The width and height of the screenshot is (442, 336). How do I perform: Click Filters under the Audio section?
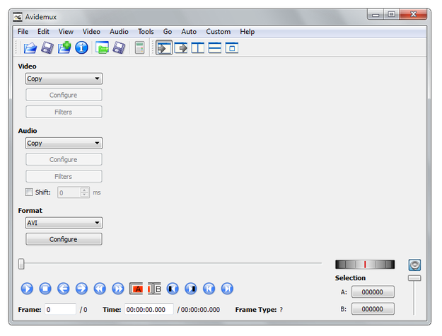point(64,176)
